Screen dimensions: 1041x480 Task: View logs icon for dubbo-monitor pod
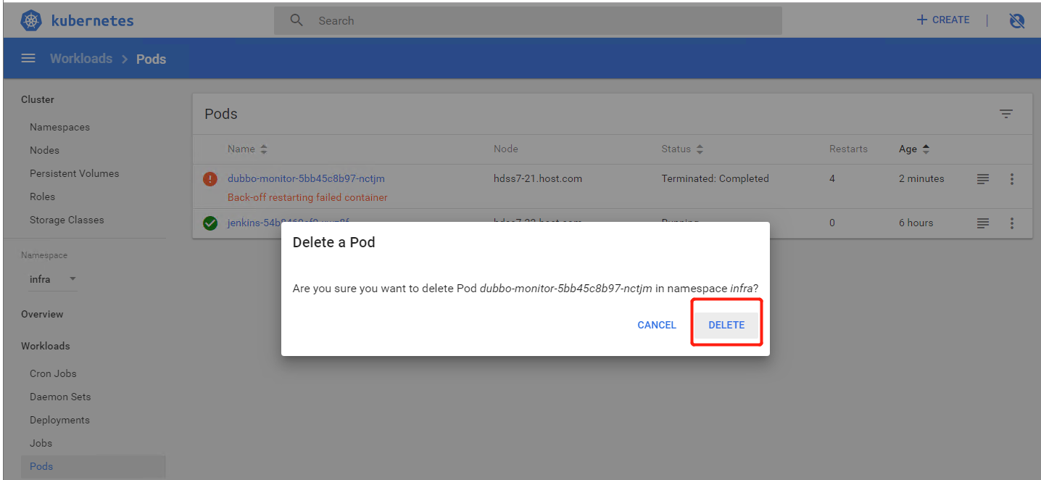(982, 179)
